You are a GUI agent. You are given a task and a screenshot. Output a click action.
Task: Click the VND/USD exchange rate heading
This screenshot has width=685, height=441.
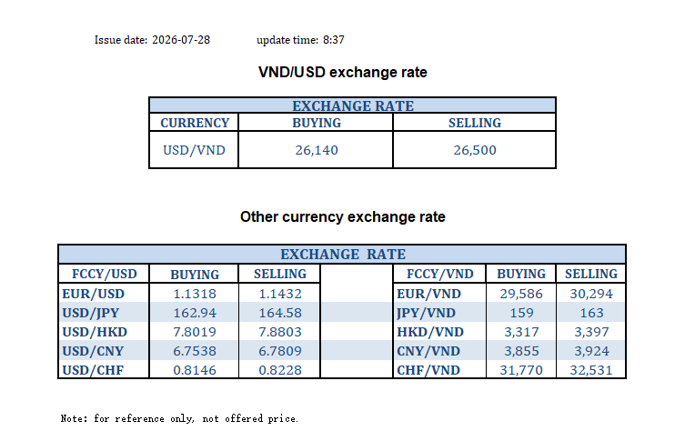pos(342,72)
